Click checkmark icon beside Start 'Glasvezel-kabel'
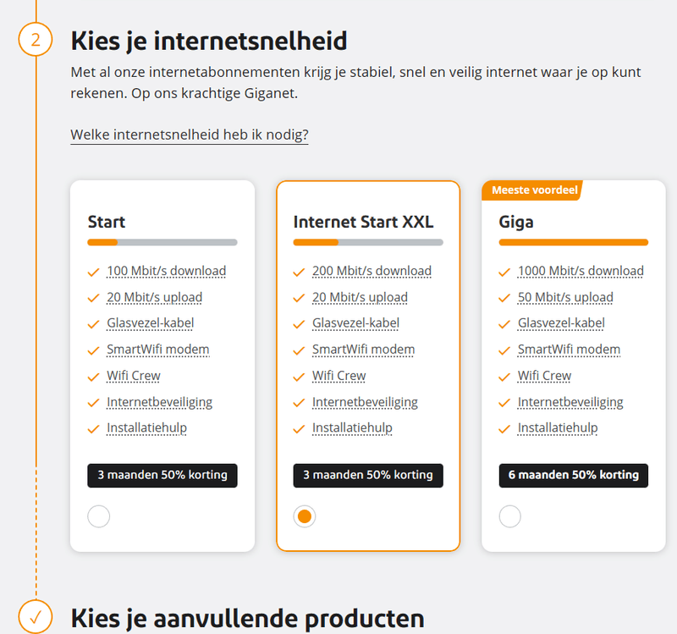 93,324
